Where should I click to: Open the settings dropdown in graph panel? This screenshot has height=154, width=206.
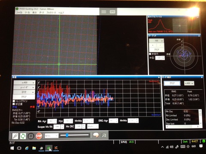coord(24,92)
